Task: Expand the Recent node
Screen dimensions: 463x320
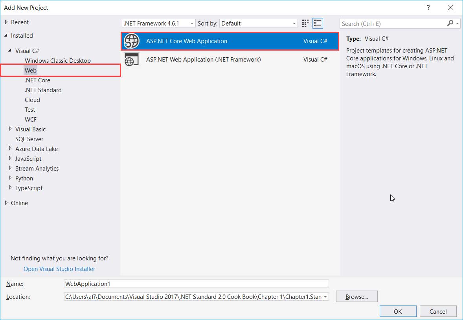Action: click(x=6, y=22)
